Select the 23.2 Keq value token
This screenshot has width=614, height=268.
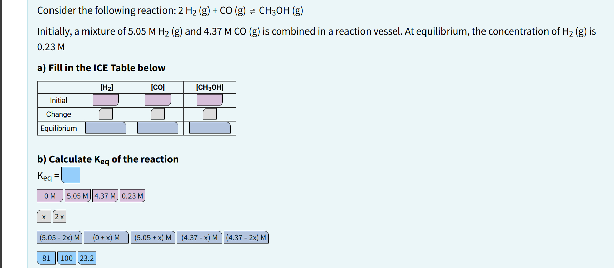87,258
